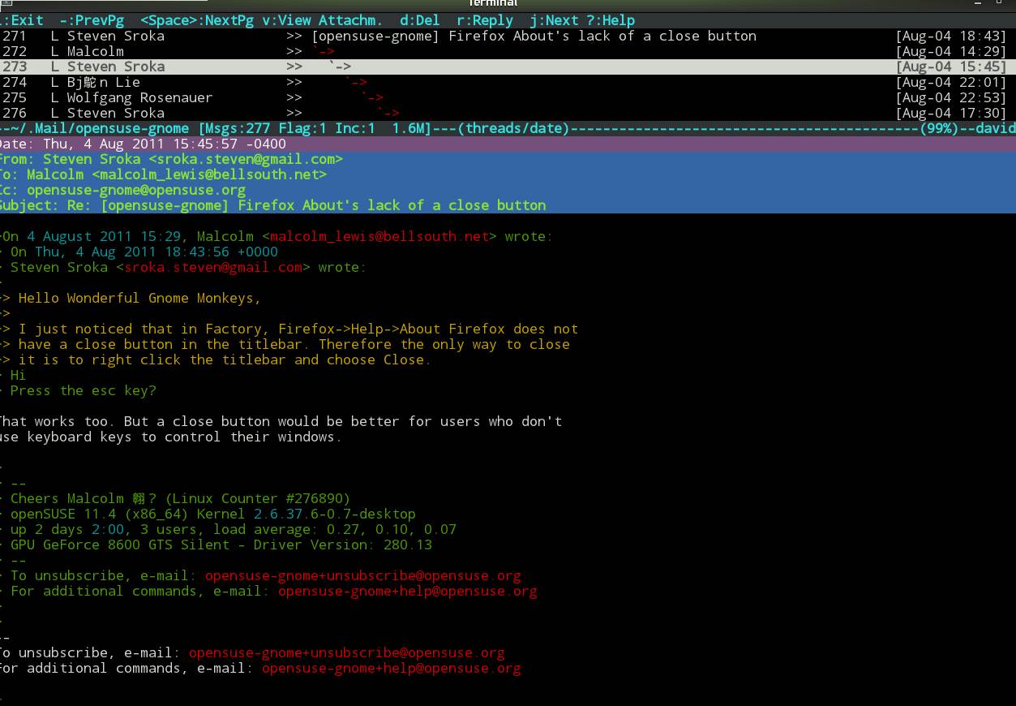1016x706 pixels.
Task: Click the '(threads/date)' sort indicator
Action: (x=513, y=128)
